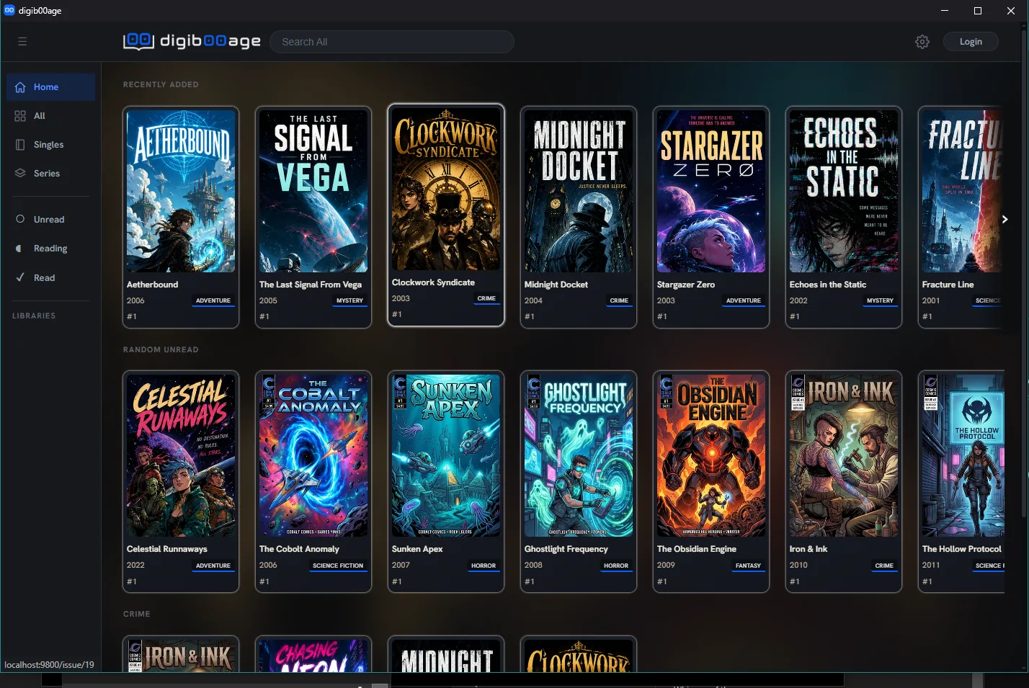Screen dimensions: 1029x688
Task: Filter by Reading label
Action: (50, 249)
